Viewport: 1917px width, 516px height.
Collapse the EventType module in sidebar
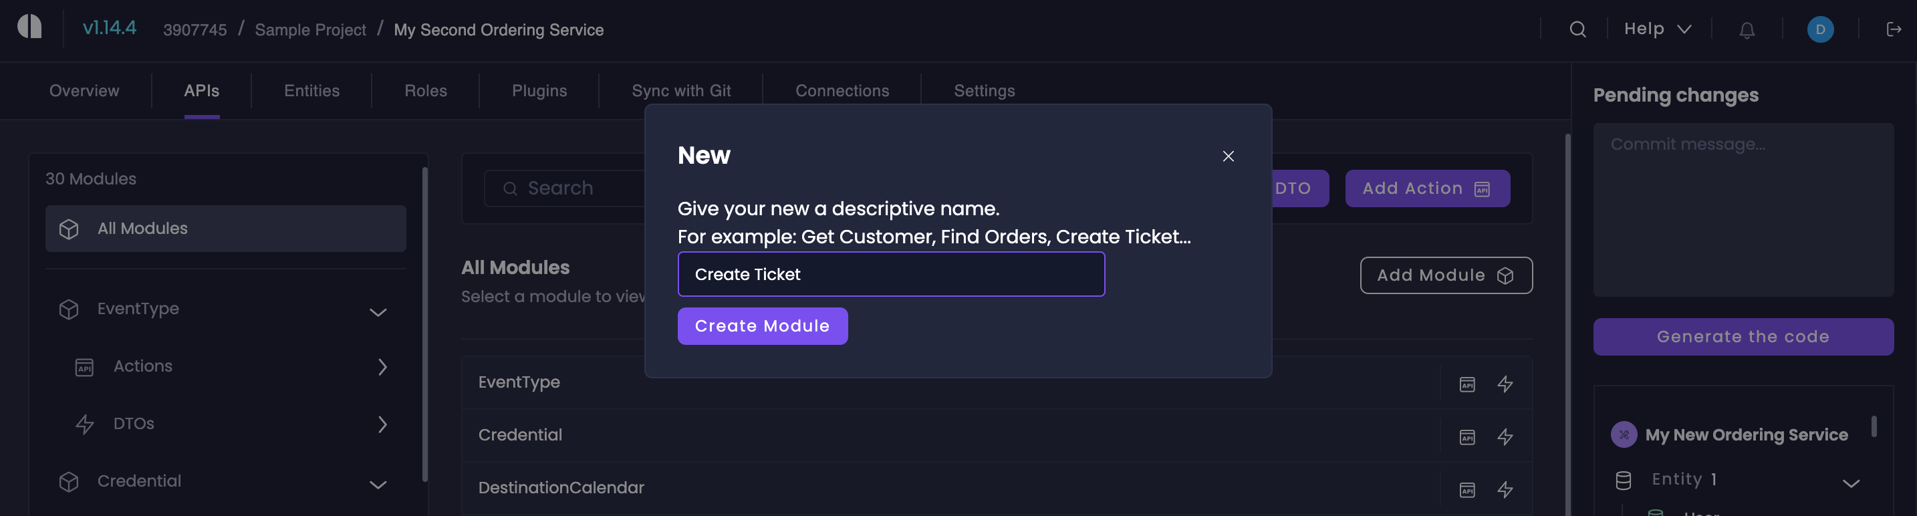(x=378, y=311)
